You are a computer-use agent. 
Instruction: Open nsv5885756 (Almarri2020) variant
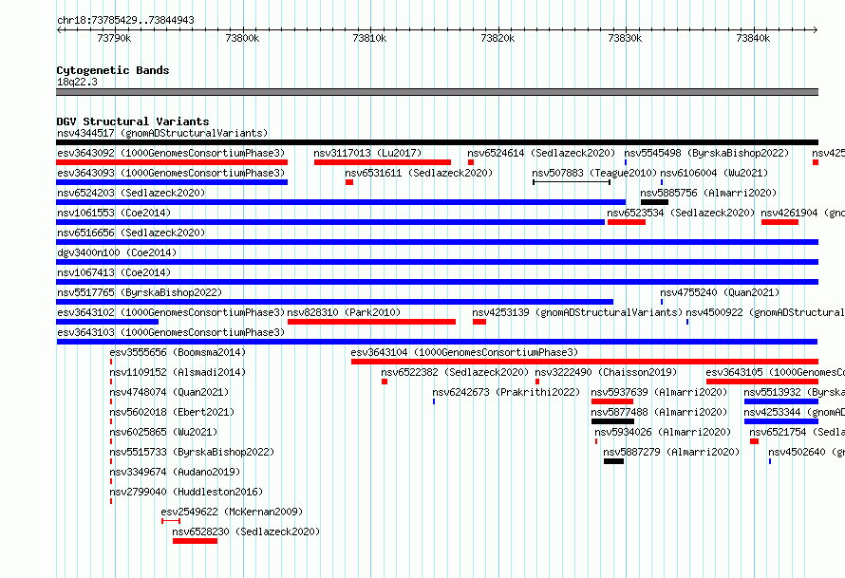click(x=708, y=193)
